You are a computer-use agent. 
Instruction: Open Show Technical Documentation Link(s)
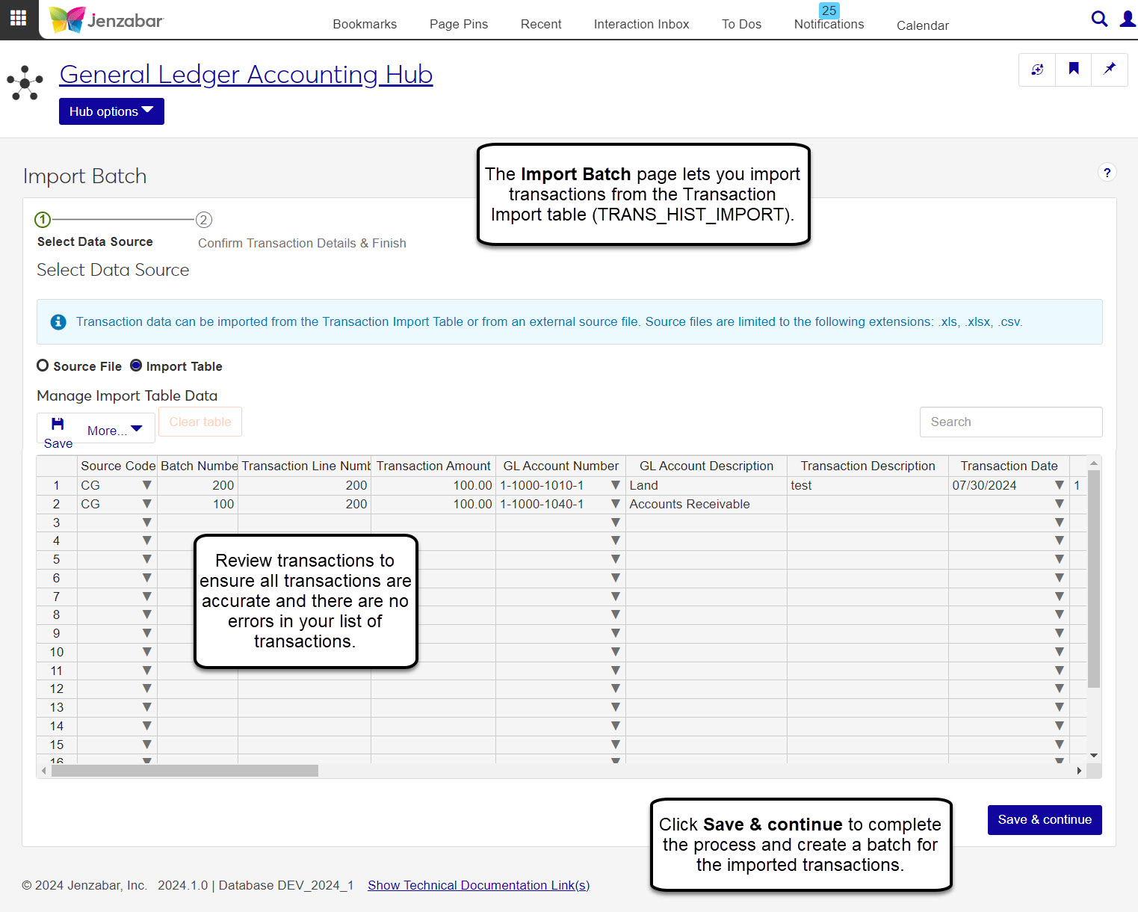tap(478, 885)
